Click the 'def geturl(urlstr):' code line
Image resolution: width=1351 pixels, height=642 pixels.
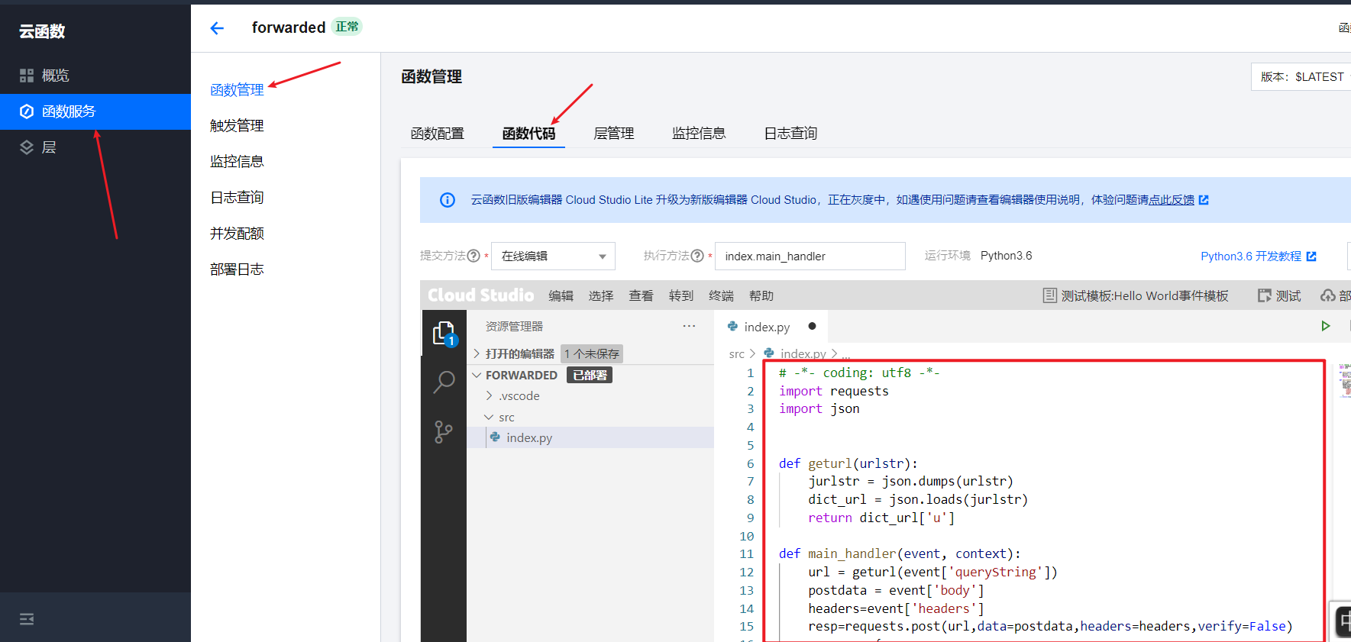tap(848, 463)
